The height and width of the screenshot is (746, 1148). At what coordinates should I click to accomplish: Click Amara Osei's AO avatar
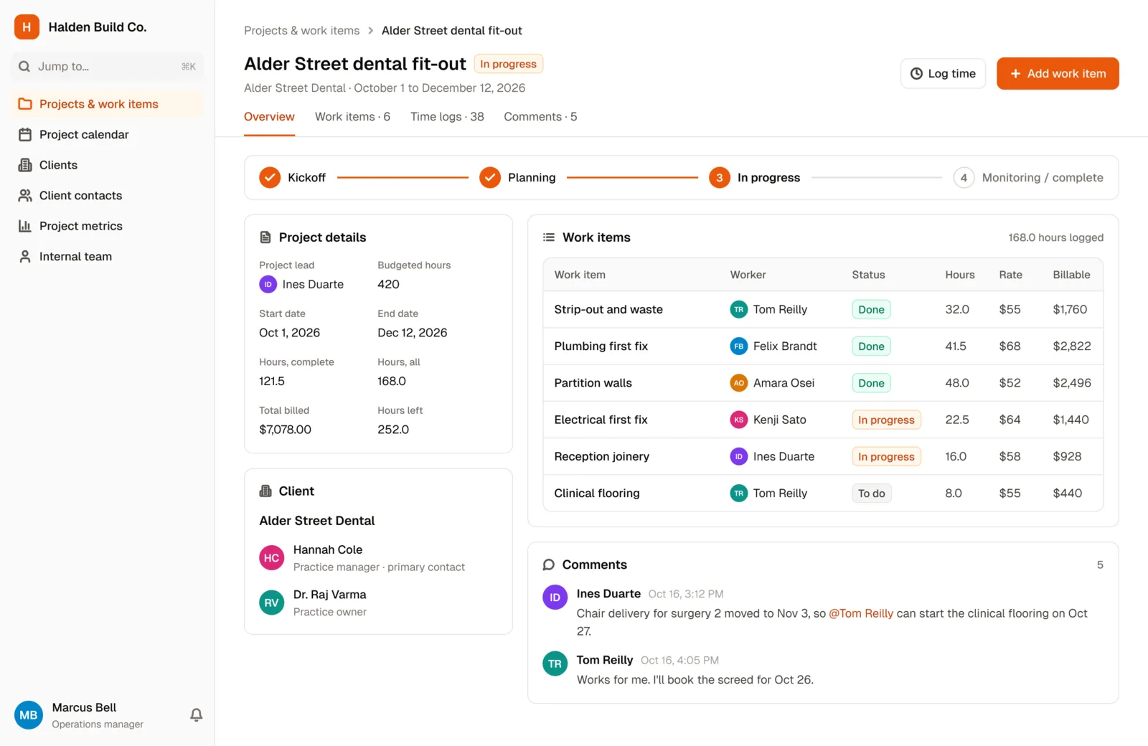(739, 383)
